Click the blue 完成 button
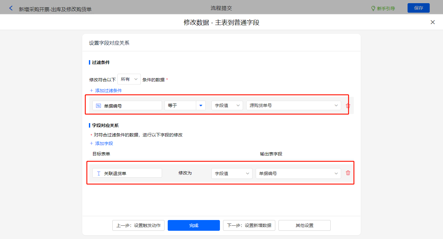Image resolution: width=443 pixels, height=239 pixels. point(194,225)
